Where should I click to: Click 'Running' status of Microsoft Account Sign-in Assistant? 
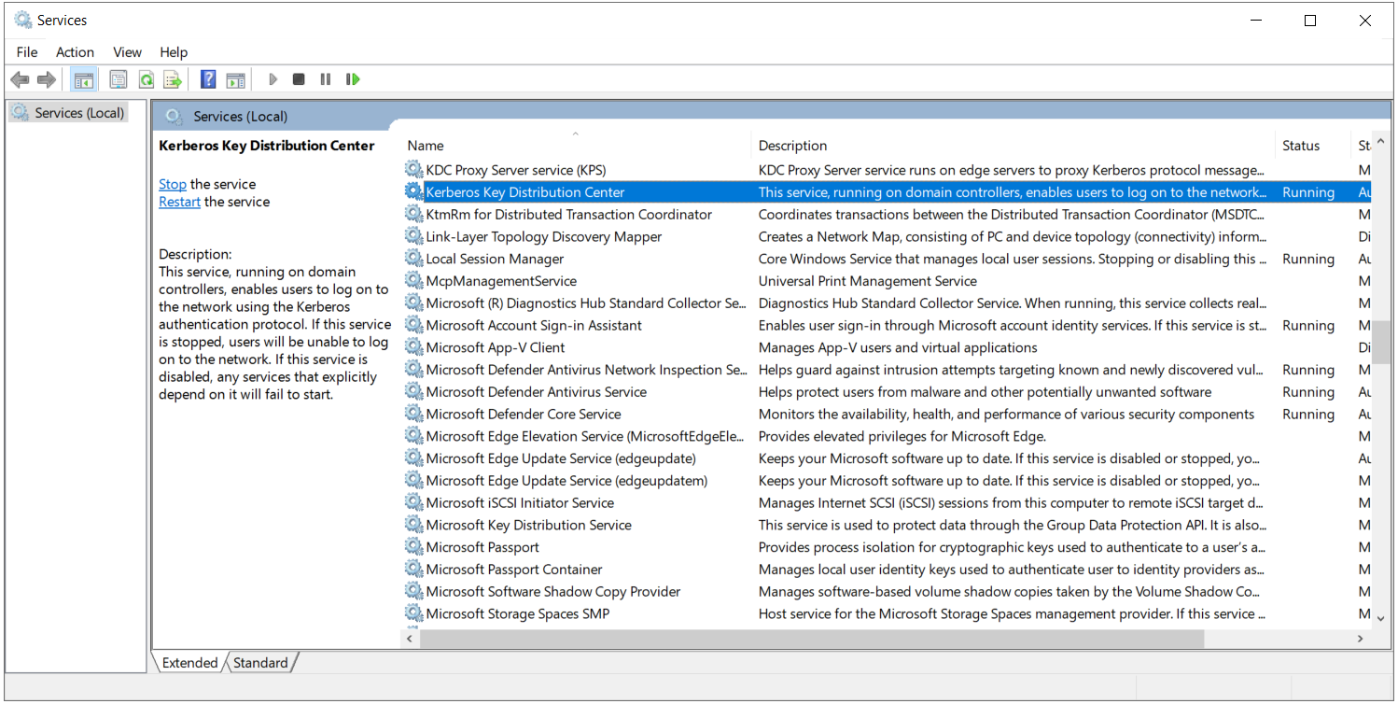(1308, 325)
